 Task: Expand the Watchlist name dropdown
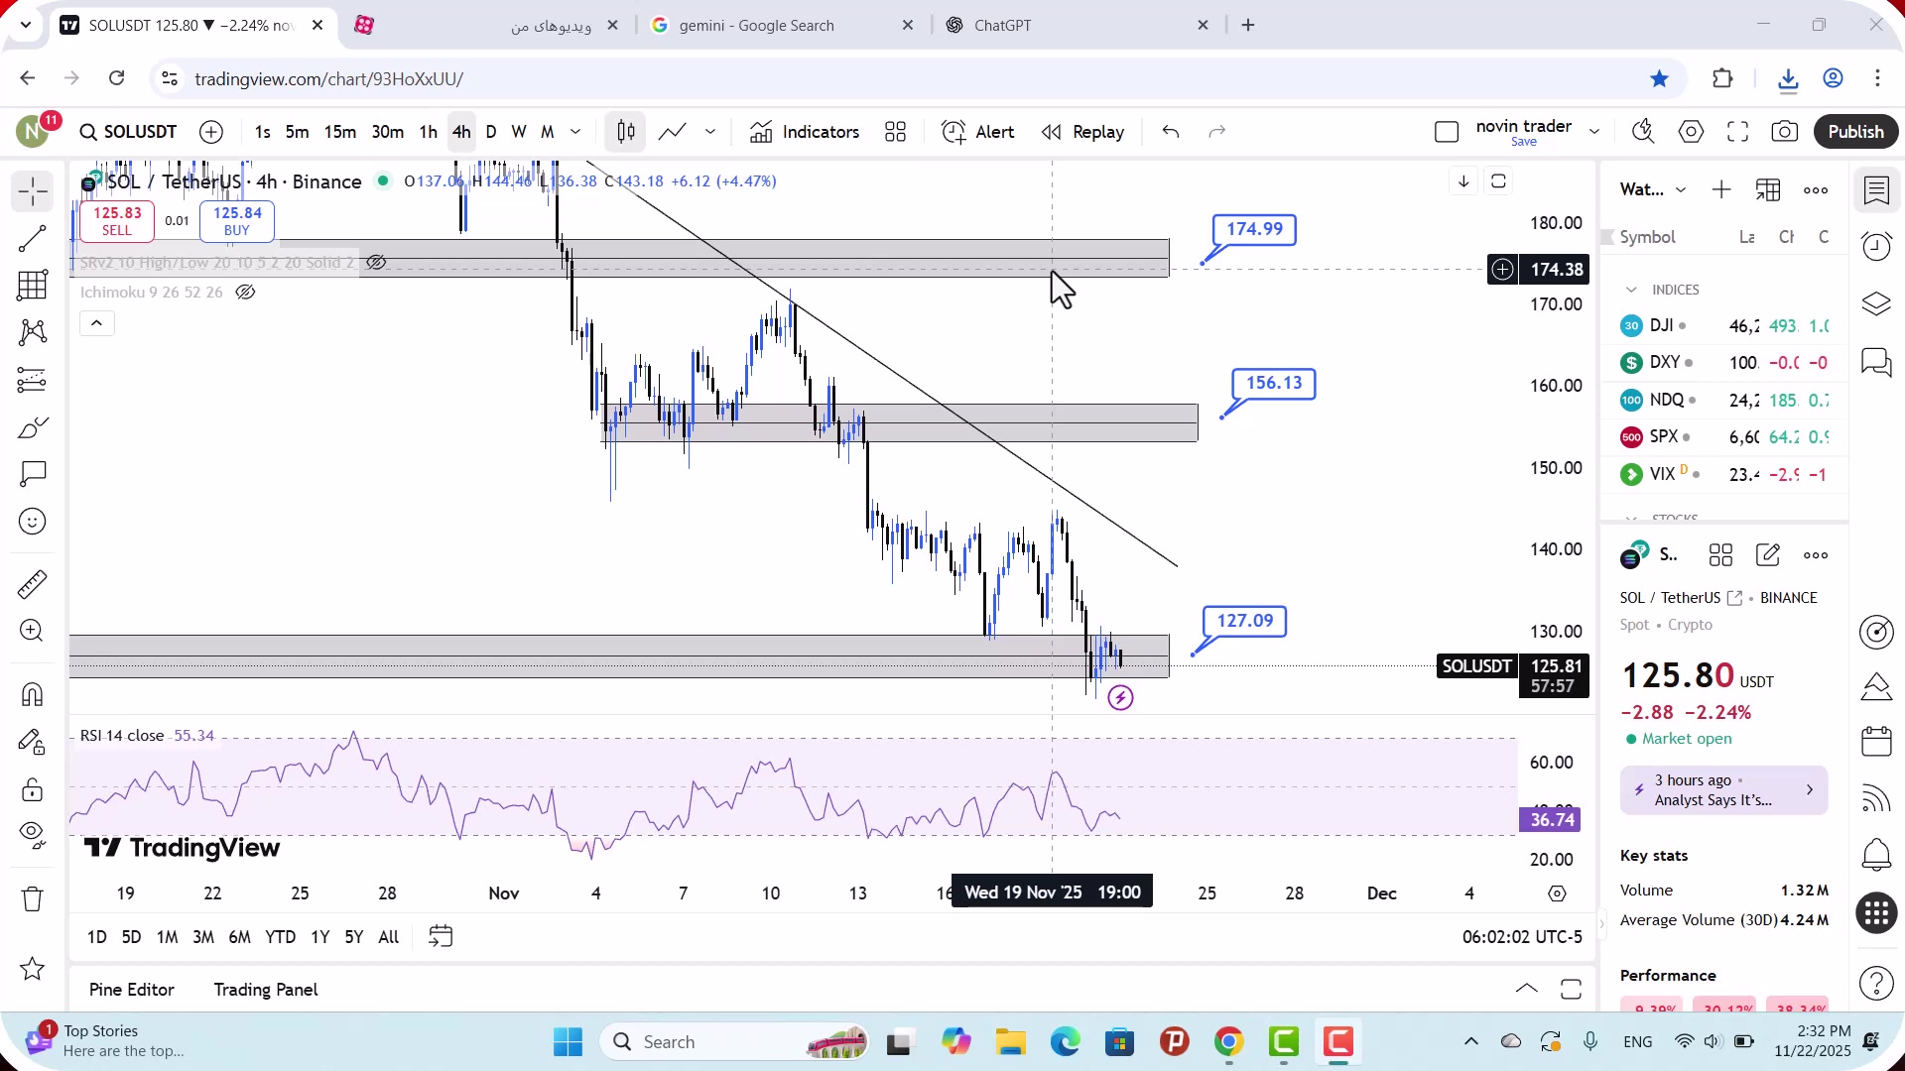(x=1681, y=190)
